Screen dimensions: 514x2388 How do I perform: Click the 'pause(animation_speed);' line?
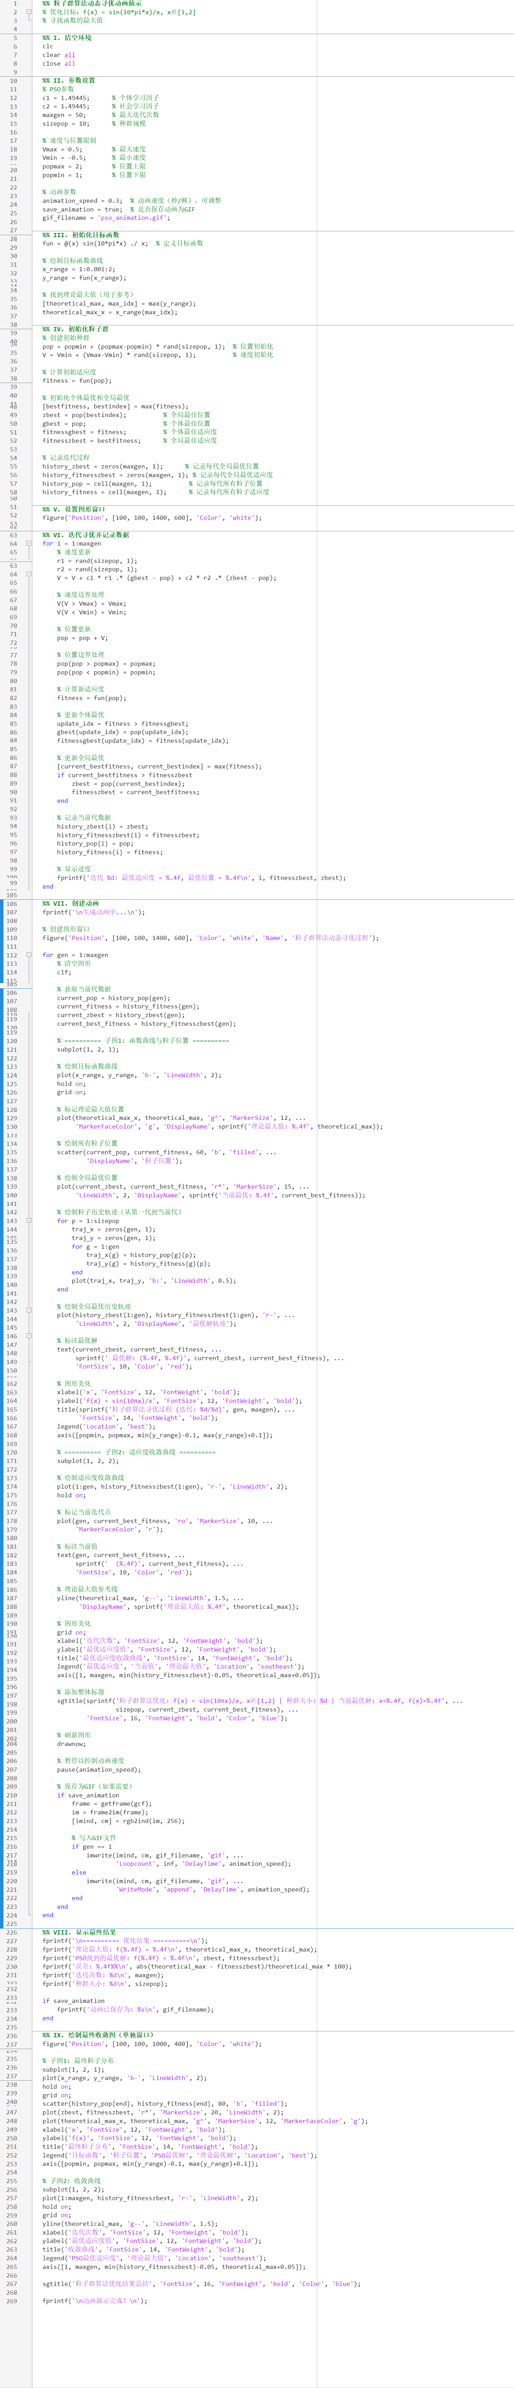99,1770
